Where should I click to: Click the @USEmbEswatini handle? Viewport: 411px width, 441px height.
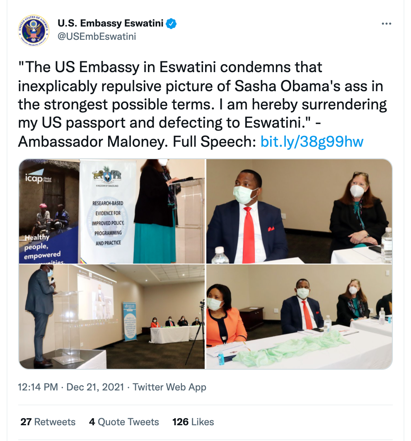(97, 36)
